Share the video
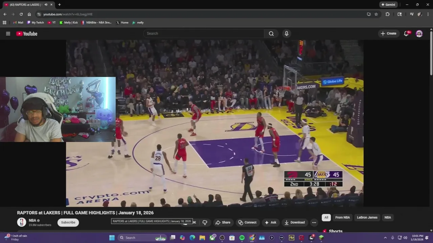This screenshot has width=433, height=243. 223,222
